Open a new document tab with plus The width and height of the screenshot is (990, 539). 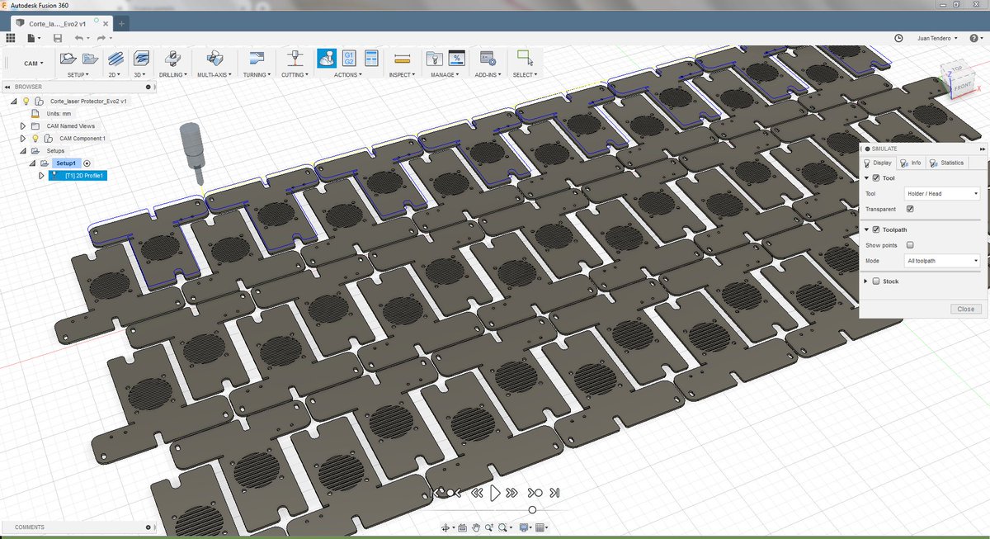pos(121,23)
